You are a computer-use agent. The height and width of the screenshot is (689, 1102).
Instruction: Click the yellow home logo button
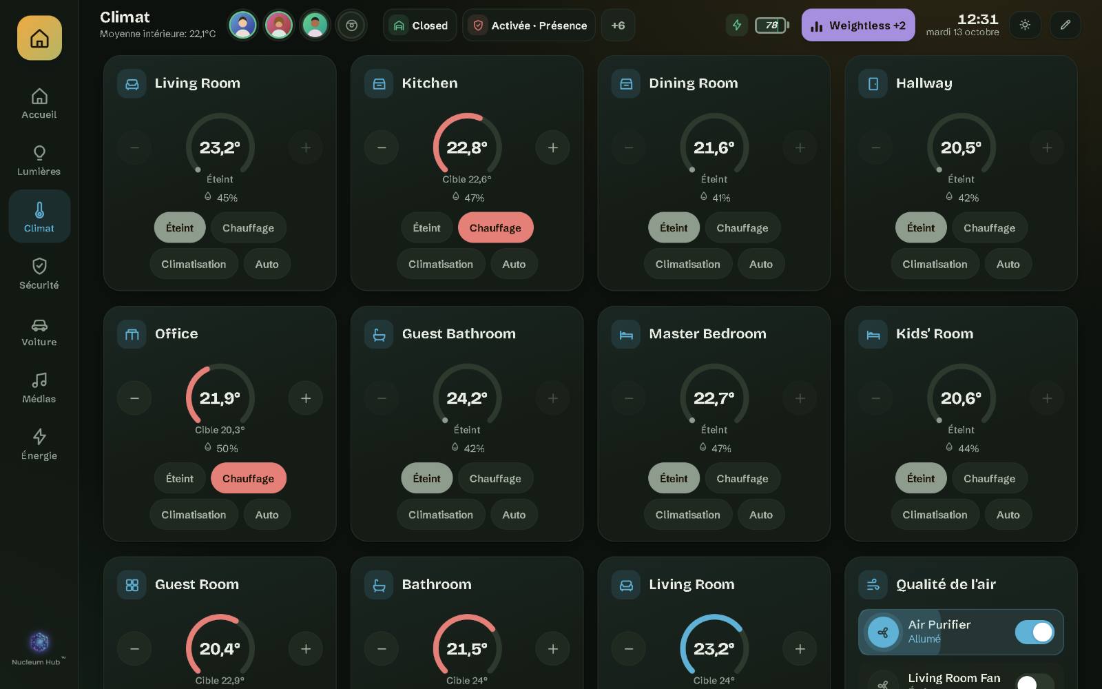(39, 38)
